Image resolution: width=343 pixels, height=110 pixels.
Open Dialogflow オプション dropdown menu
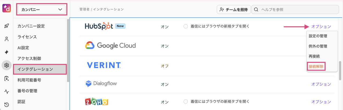321,84
